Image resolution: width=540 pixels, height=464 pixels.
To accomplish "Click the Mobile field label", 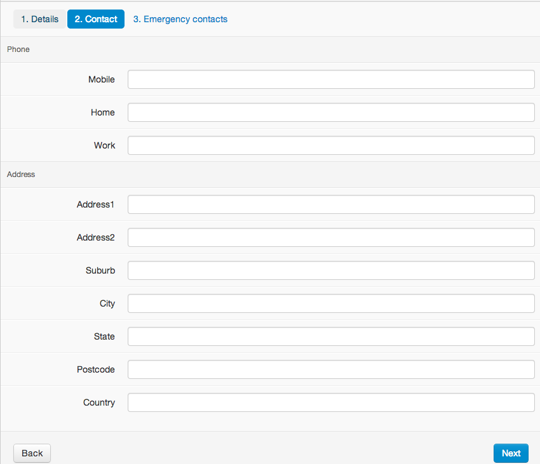I will [x=101, y=79].
